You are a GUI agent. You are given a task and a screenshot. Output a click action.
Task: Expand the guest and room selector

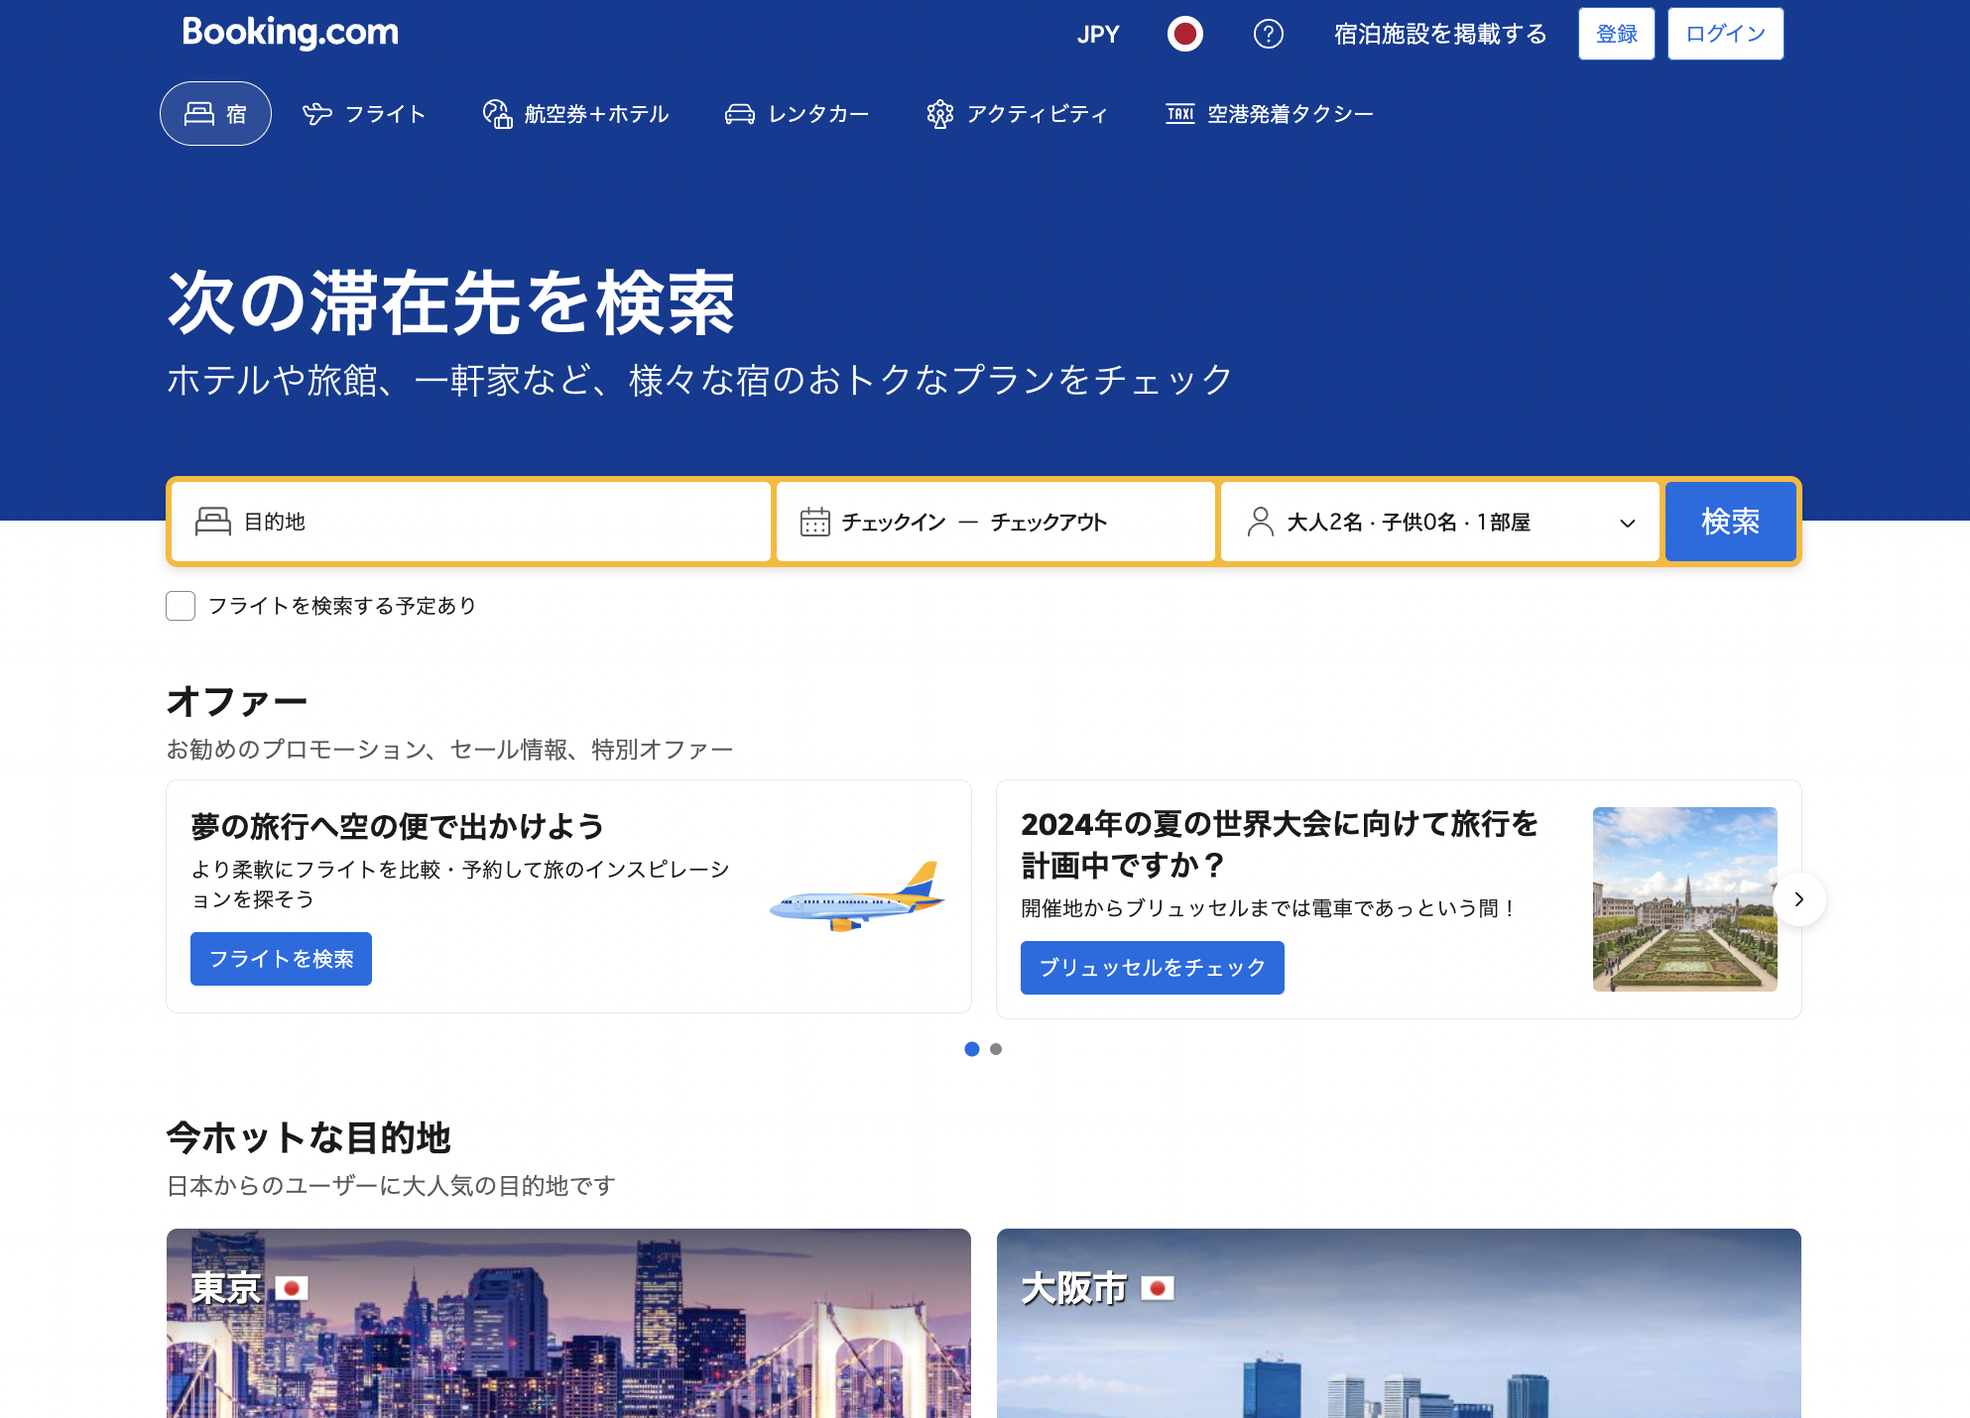1439,522
